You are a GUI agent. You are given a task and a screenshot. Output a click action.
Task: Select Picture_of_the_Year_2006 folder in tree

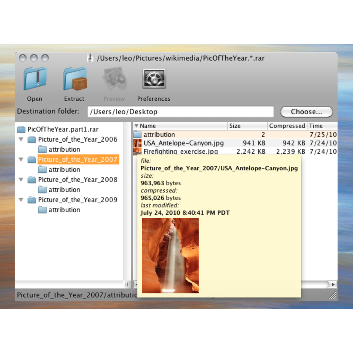point(77,139)
